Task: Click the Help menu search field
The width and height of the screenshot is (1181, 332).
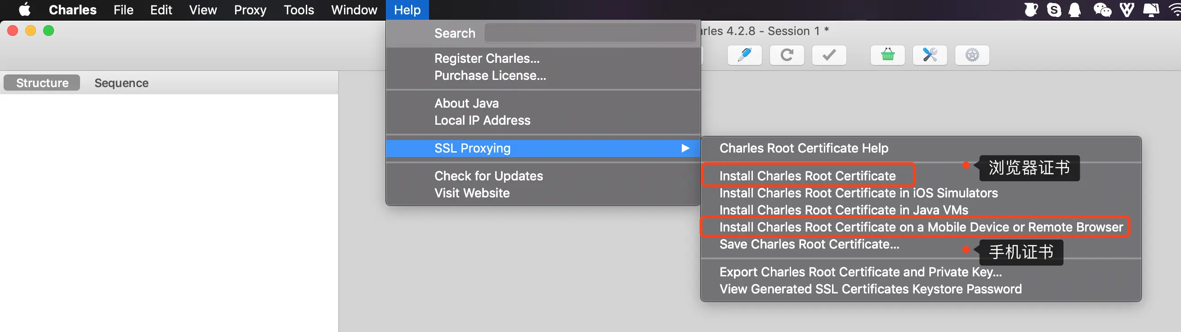Action: (590, 33)
